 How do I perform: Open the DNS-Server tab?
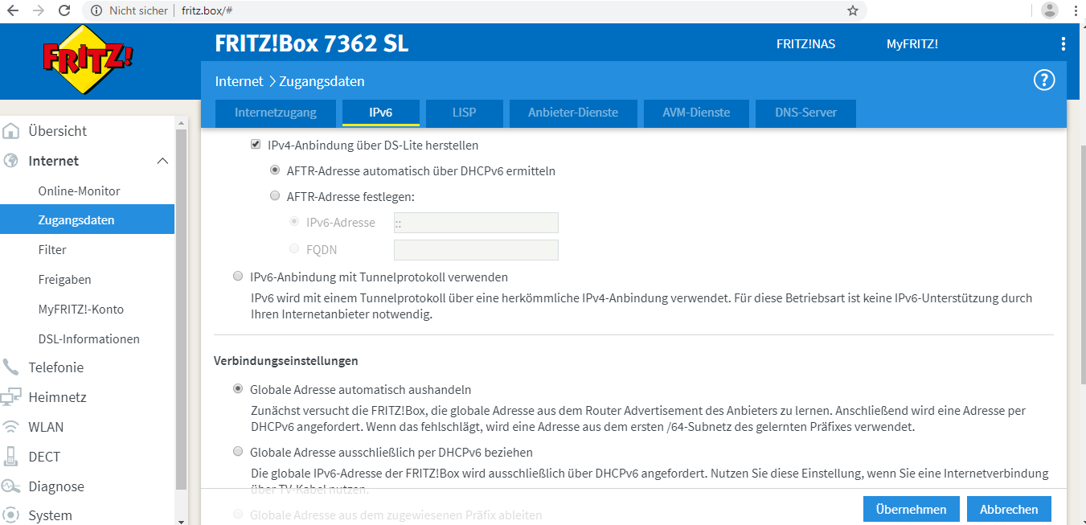805,113
